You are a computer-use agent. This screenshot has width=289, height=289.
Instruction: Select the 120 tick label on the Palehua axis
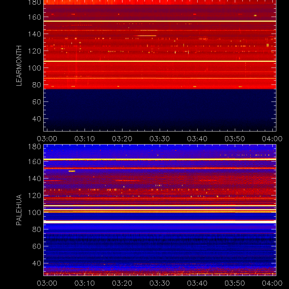click(x=34, y=195)
